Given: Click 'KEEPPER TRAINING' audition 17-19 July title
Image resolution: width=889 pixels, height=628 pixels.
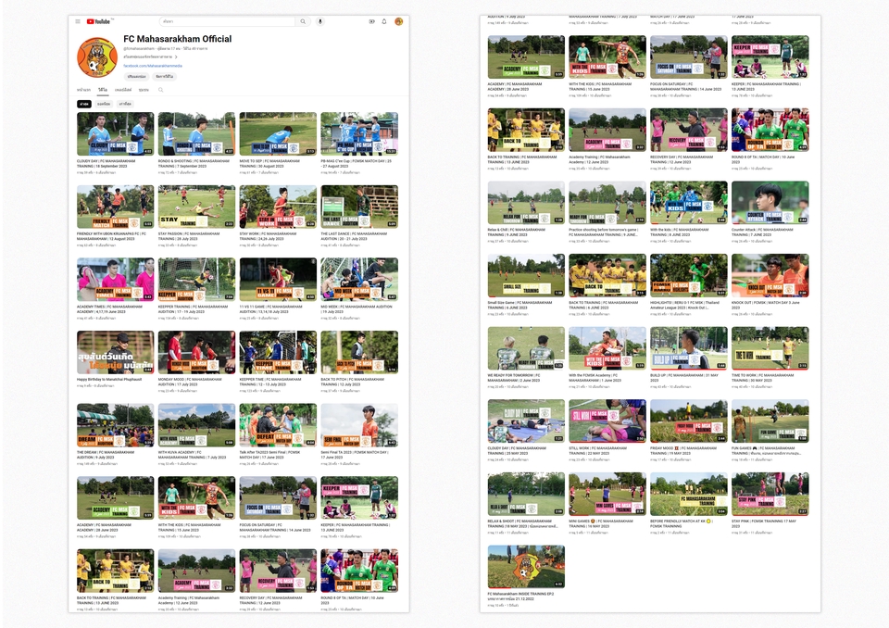Looking at the screenshot, I should 193,309.
